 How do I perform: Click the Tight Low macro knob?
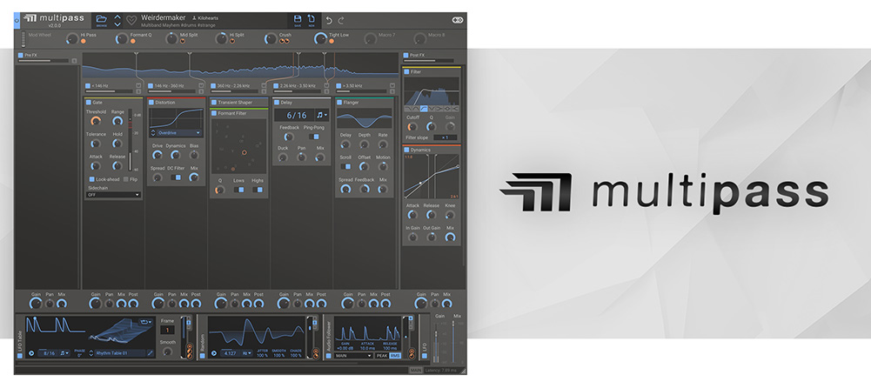tap(320, 37)
